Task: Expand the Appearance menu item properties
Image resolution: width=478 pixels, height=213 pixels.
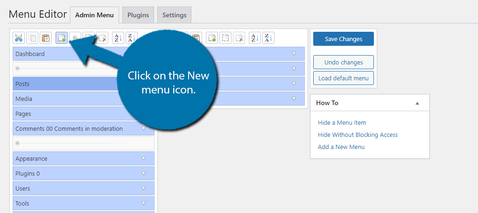Action: click(144, 158)
